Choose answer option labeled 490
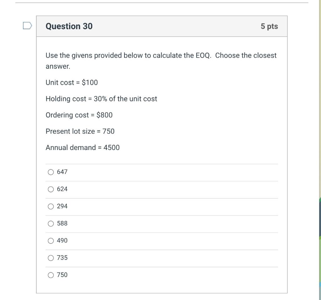Image resolution: width=321 pixels, height=300 pixels. click(62, 240)
